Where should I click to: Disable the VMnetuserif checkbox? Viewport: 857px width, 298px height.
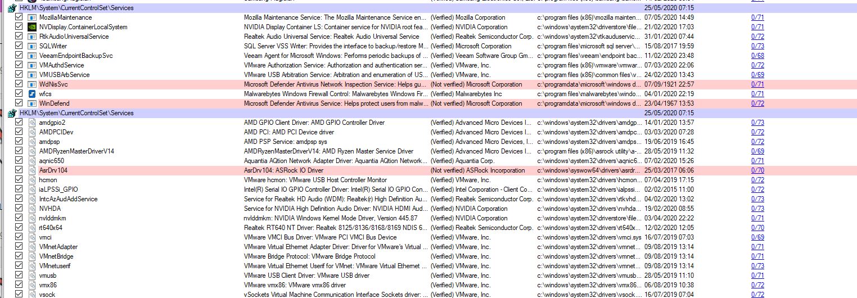[19, 266]
